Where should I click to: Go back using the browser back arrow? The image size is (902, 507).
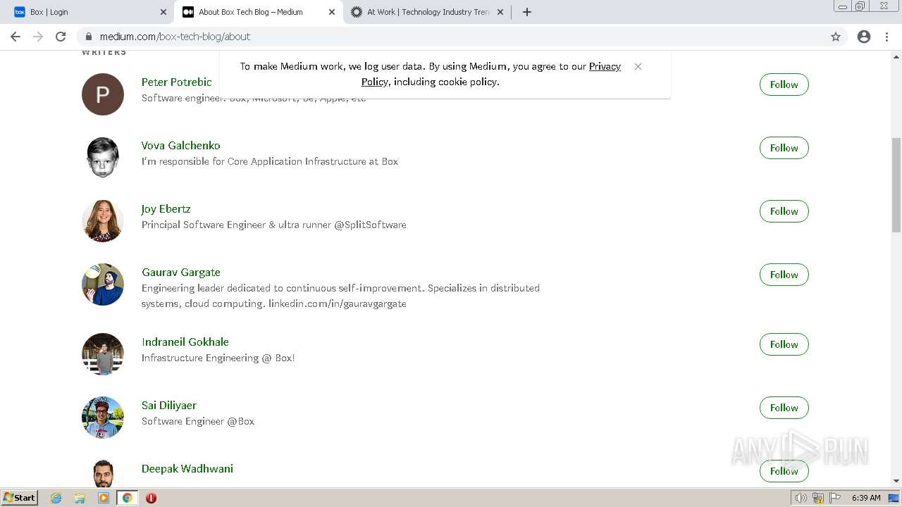(16, 37)
